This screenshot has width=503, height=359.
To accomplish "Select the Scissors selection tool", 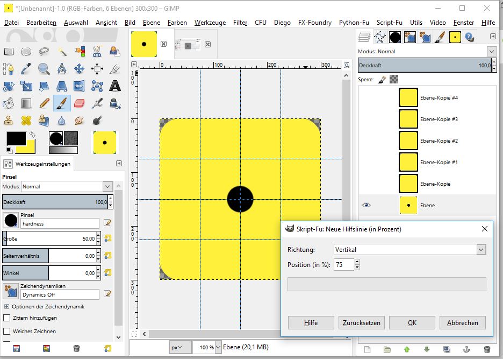I will coord(97,52).
